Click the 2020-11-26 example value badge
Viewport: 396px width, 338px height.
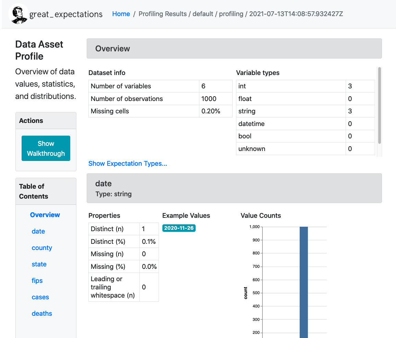(179, 228)
